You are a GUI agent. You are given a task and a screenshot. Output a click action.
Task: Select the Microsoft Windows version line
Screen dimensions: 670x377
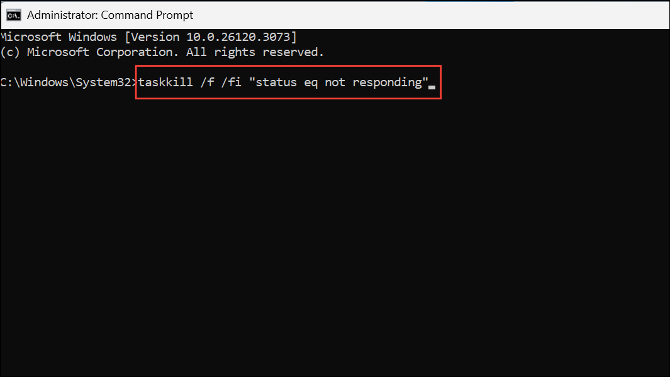pyautogui.click(x=148, y=37)
